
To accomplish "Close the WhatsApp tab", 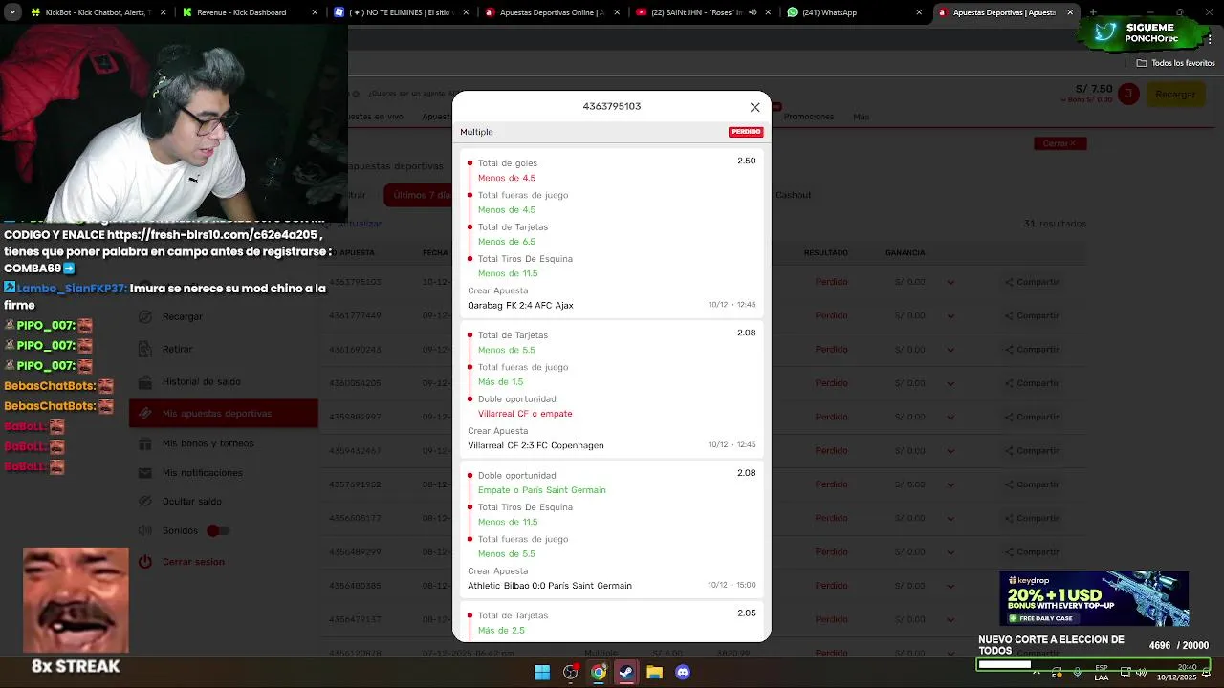I will pyautogui.click(x=919, y=12).
